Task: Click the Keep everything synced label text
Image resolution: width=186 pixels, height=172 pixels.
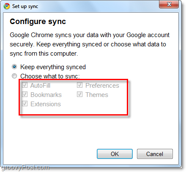Action: [53, 67]
